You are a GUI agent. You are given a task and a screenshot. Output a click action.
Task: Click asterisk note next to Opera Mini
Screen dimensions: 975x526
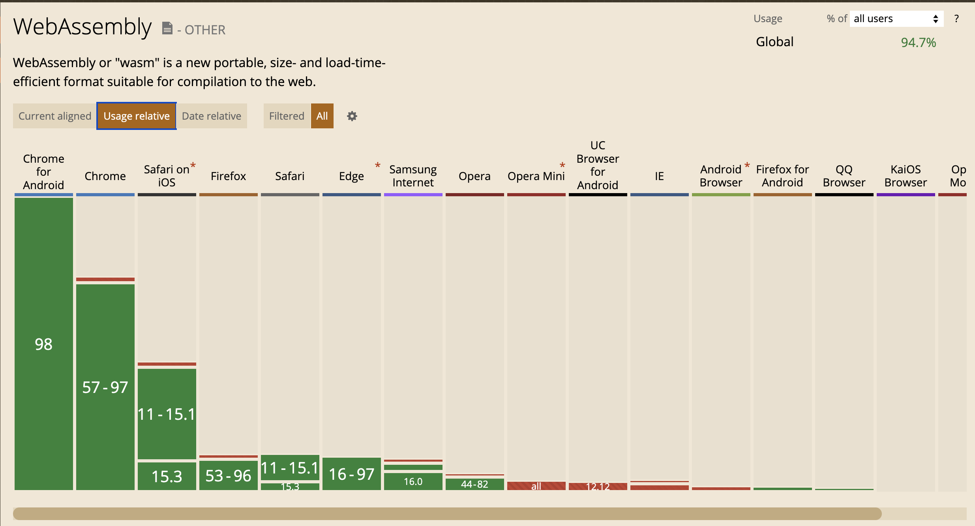pos(562,165)
